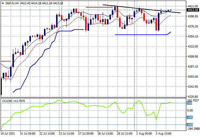Select the CCI 0.00 scale label

pyautogui.click(x=190, y=110)
